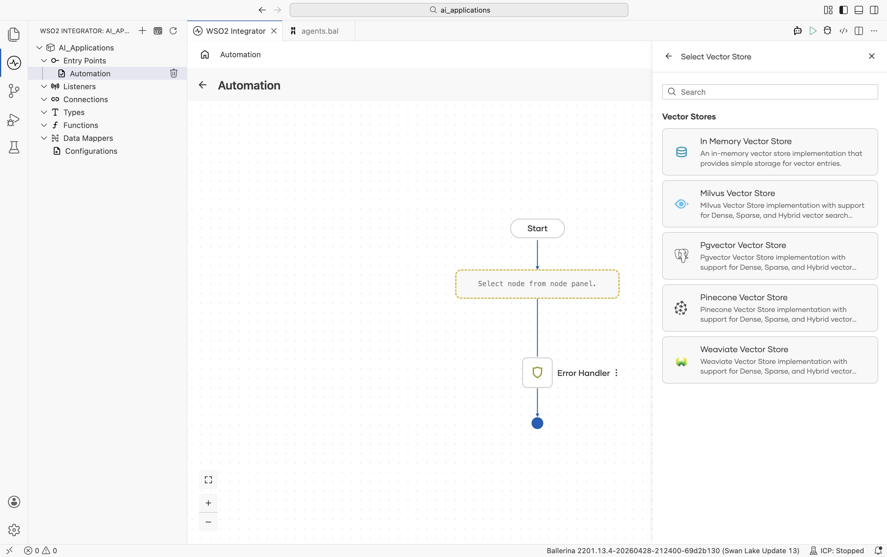Screen dimensions: 887x557
Task: Open Error Handler node options menu
Action: click(616, 373)
